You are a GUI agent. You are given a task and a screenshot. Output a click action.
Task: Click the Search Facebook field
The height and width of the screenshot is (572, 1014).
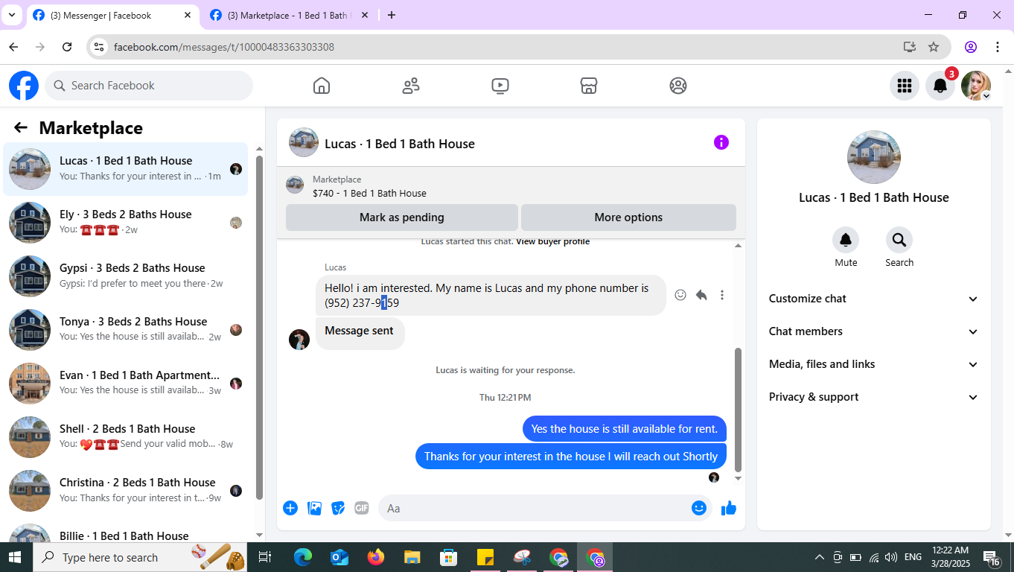coord(149,86)
